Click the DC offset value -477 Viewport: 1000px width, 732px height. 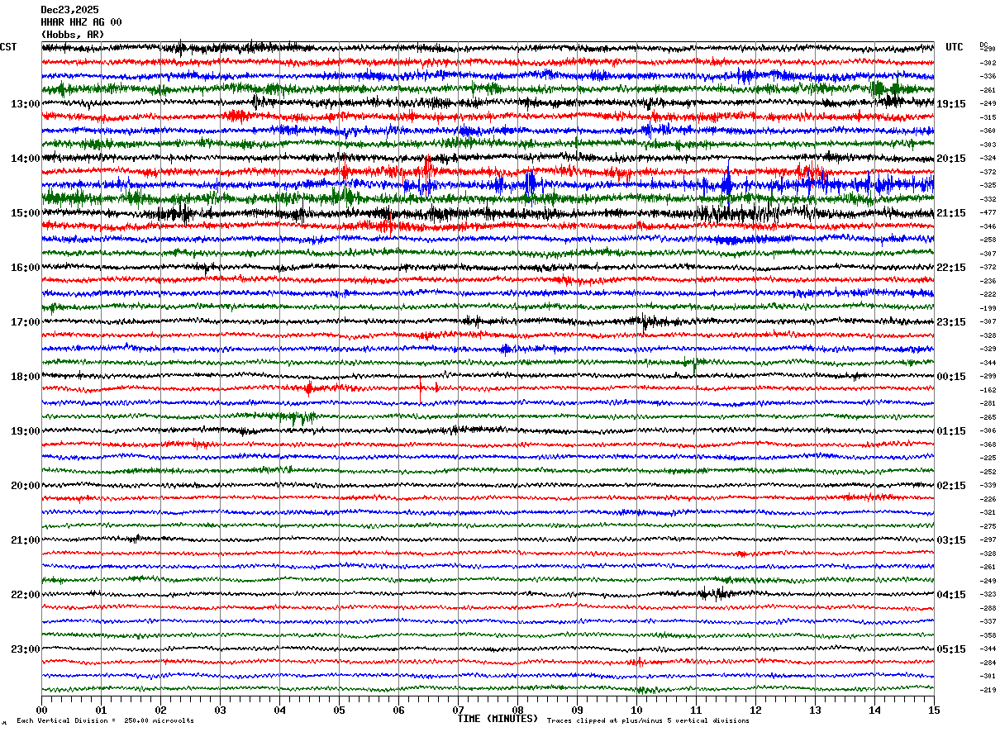click(x=988, y=212)
